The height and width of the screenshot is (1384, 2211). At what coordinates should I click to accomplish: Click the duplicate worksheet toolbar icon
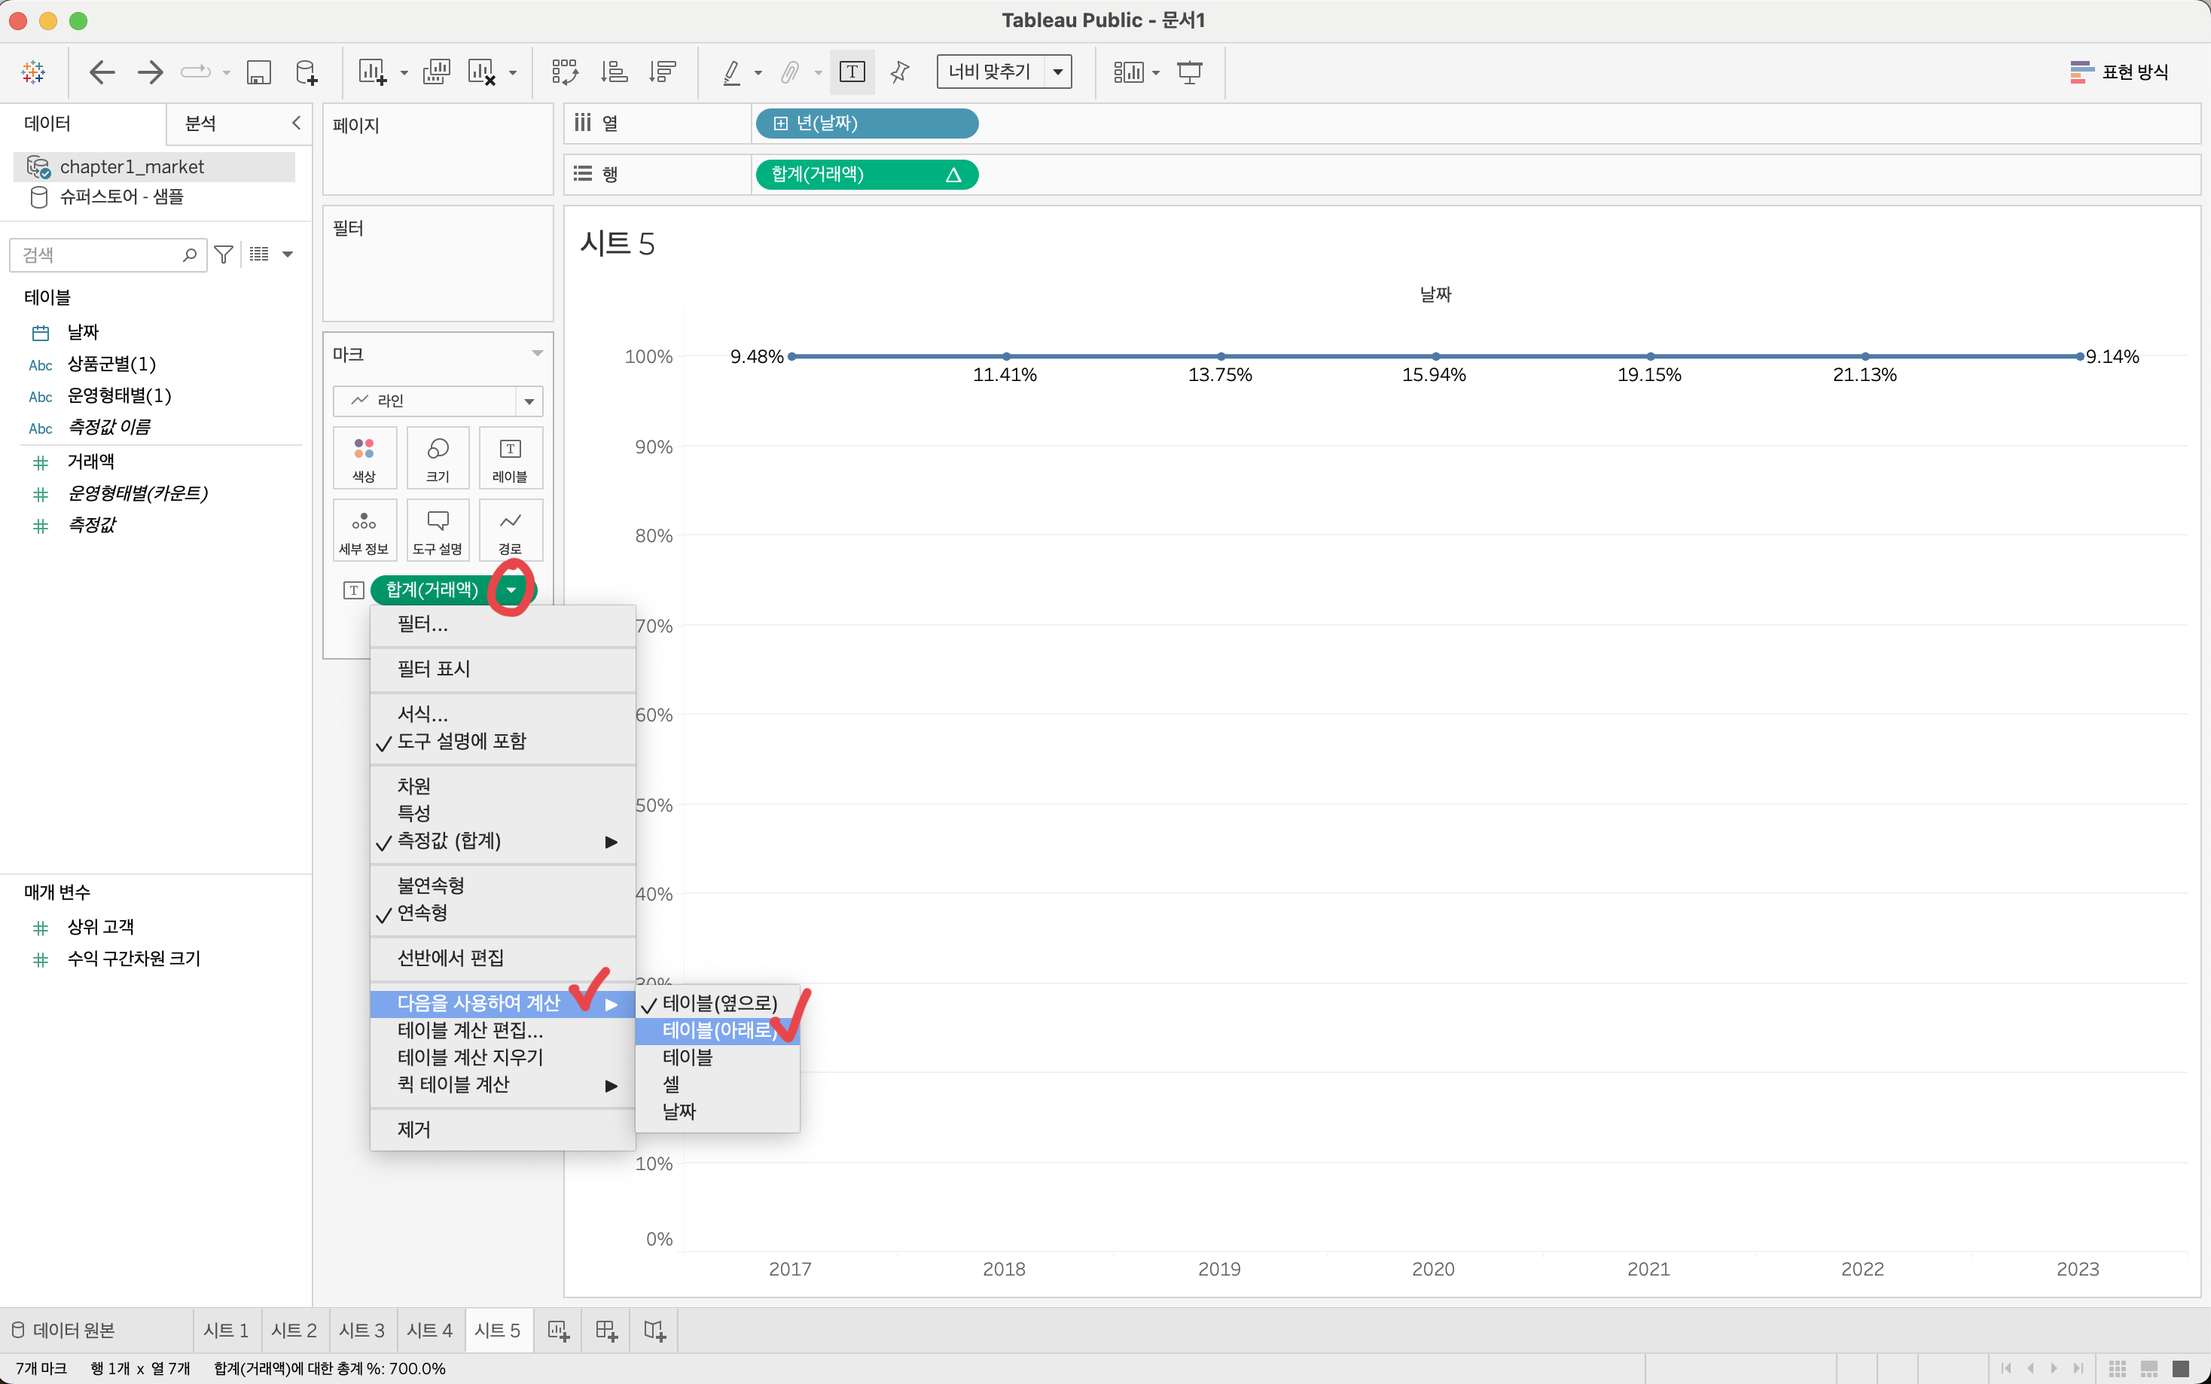437,72
